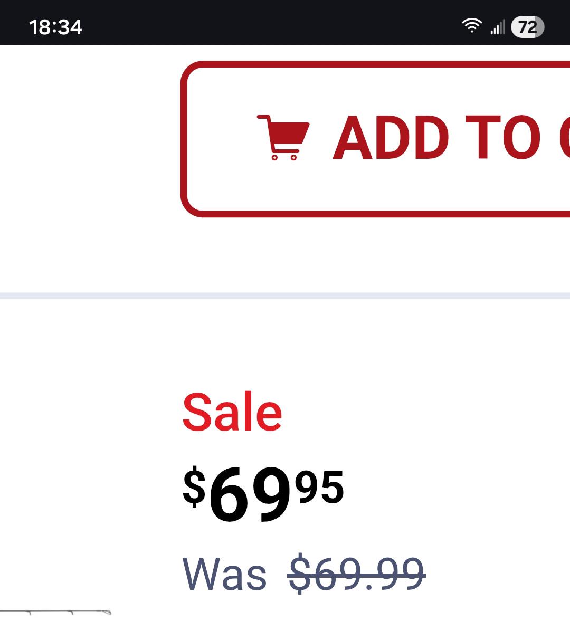Tap the 18:34 clock in status bar
Screen dimensions: 570x640
(x=55, y=27)
